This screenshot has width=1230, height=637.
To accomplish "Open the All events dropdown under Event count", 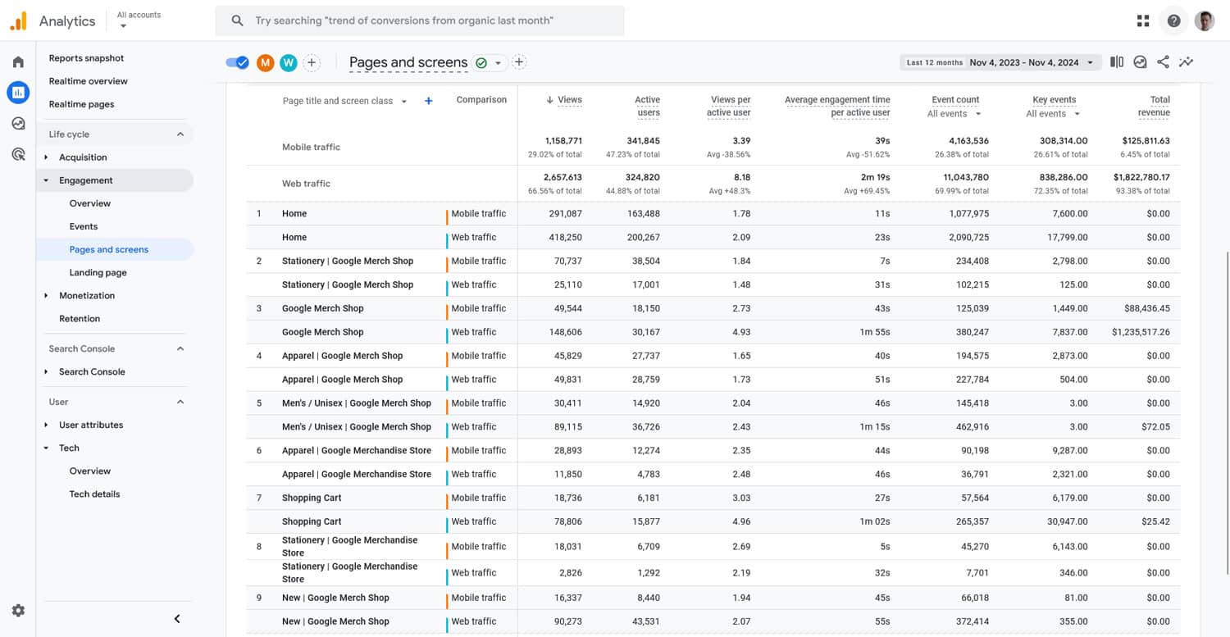I will 954,111.
